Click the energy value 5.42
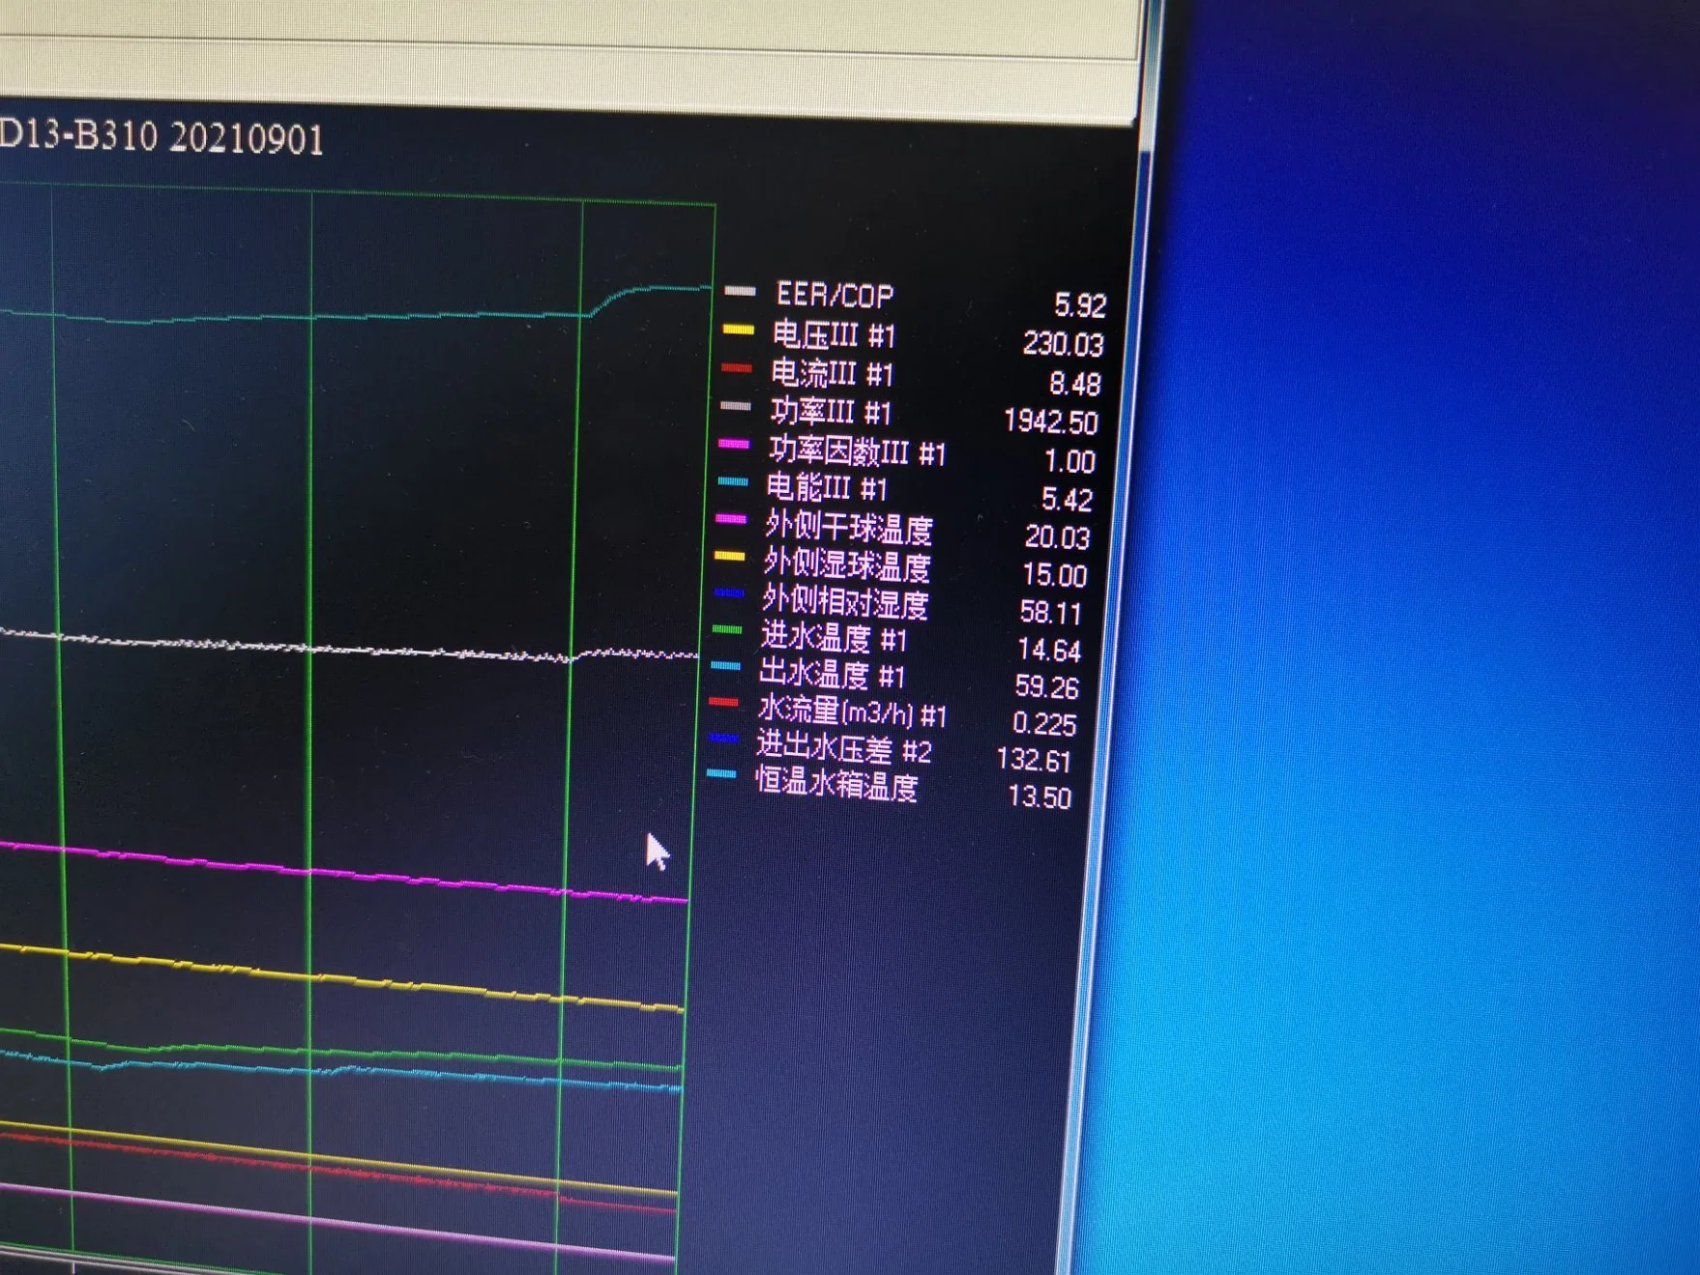Viewport: 1700px width, 1275px height. pos(1067,500)
